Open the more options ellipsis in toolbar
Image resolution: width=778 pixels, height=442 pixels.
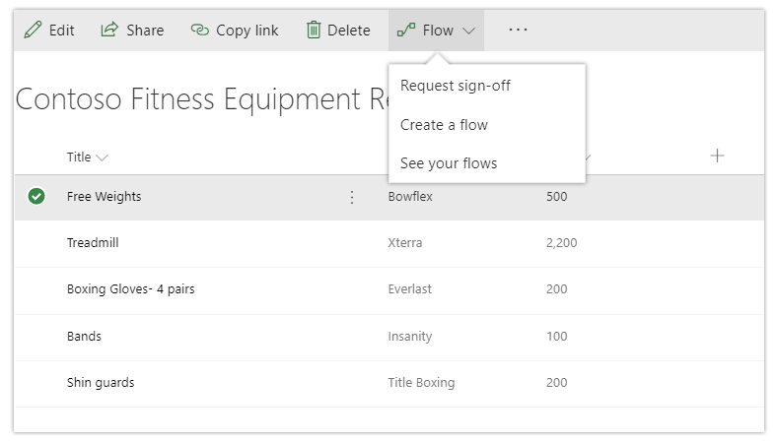click(518, 31)
